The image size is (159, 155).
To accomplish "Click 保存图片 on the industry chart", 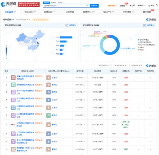I will (x=151, y=25).
